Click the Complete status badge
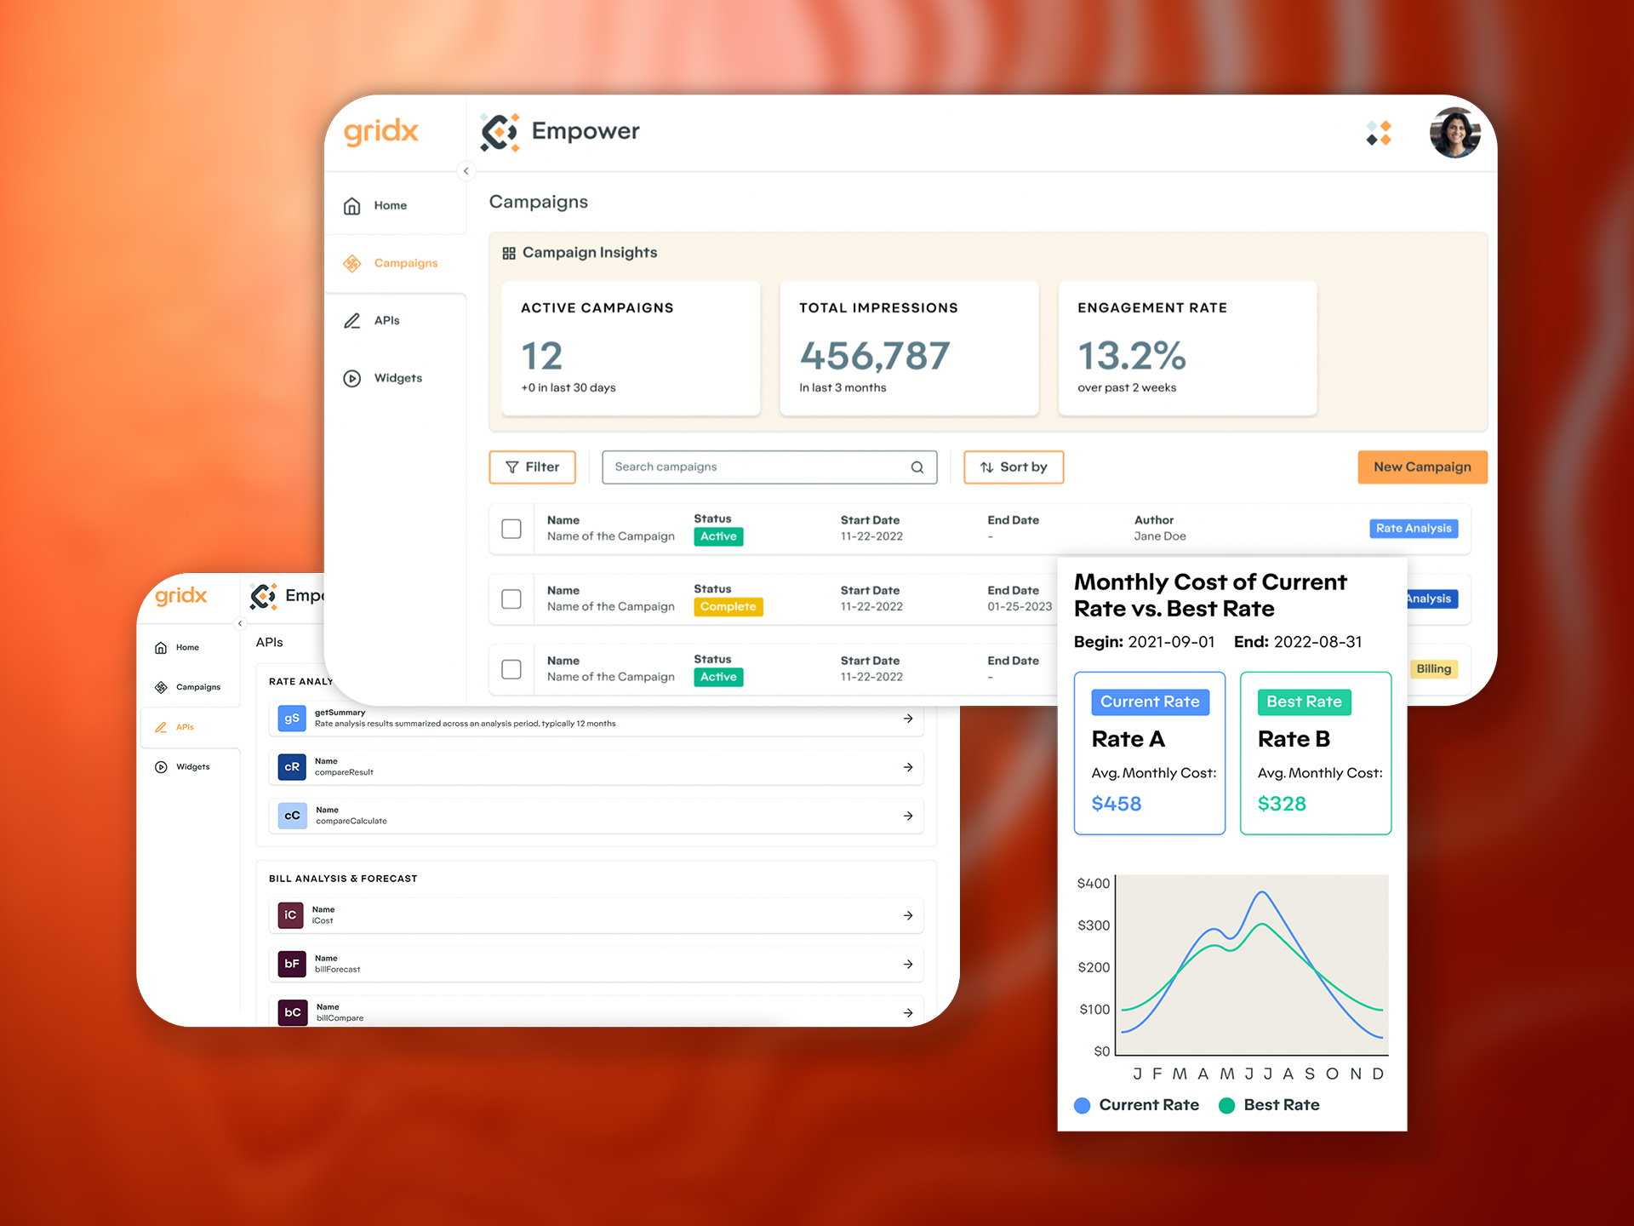The width and height of the screenshot is (1634, 1226). (x=728, y=607)
